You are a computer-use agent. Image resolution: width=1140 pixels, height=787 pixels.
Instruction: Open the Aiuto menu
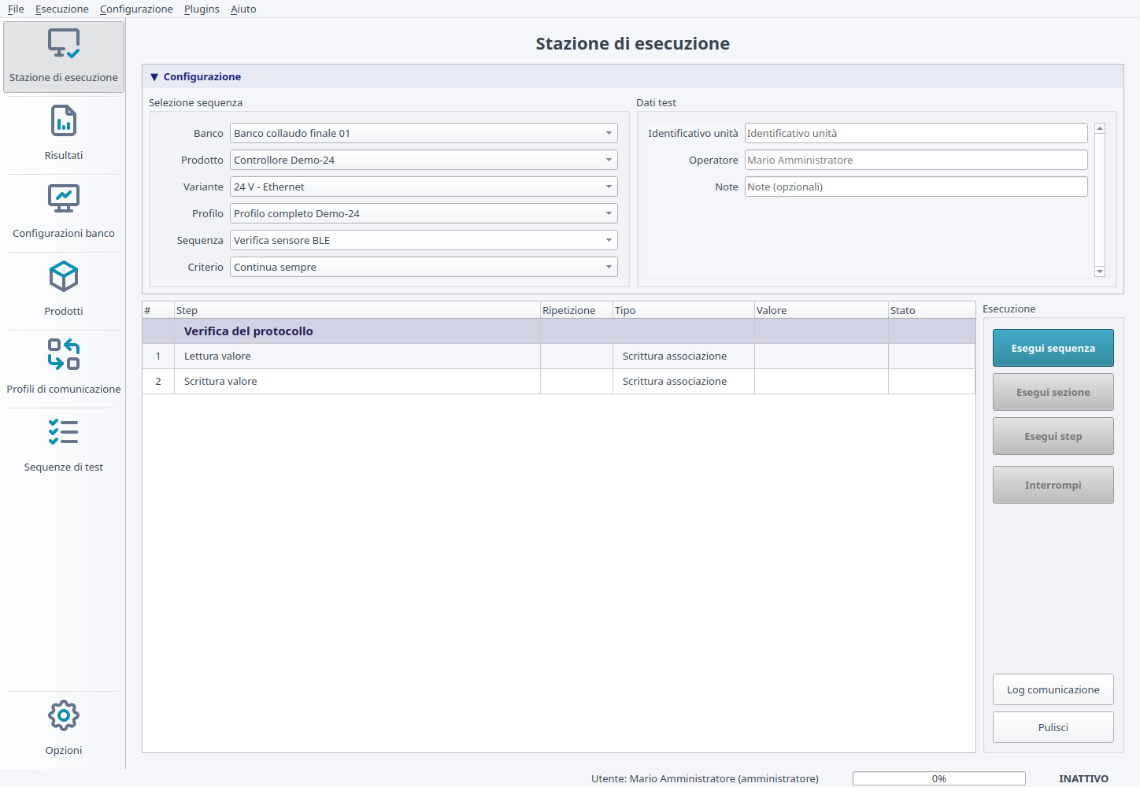[x=243, y=9]
